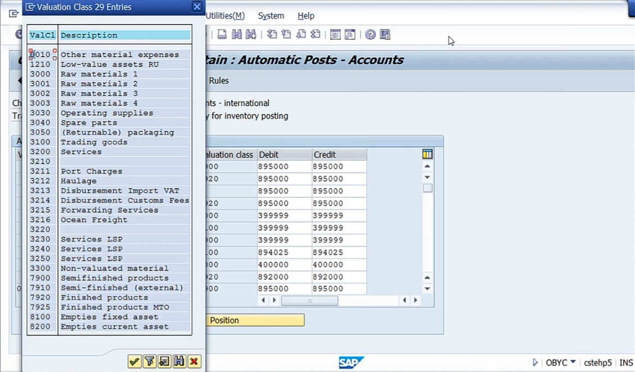Open the filter funnel in the dialog

click(x=149, y=361)
